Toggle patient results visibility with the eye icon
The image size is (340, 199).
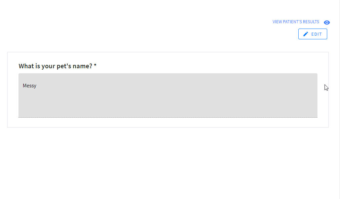327,23
